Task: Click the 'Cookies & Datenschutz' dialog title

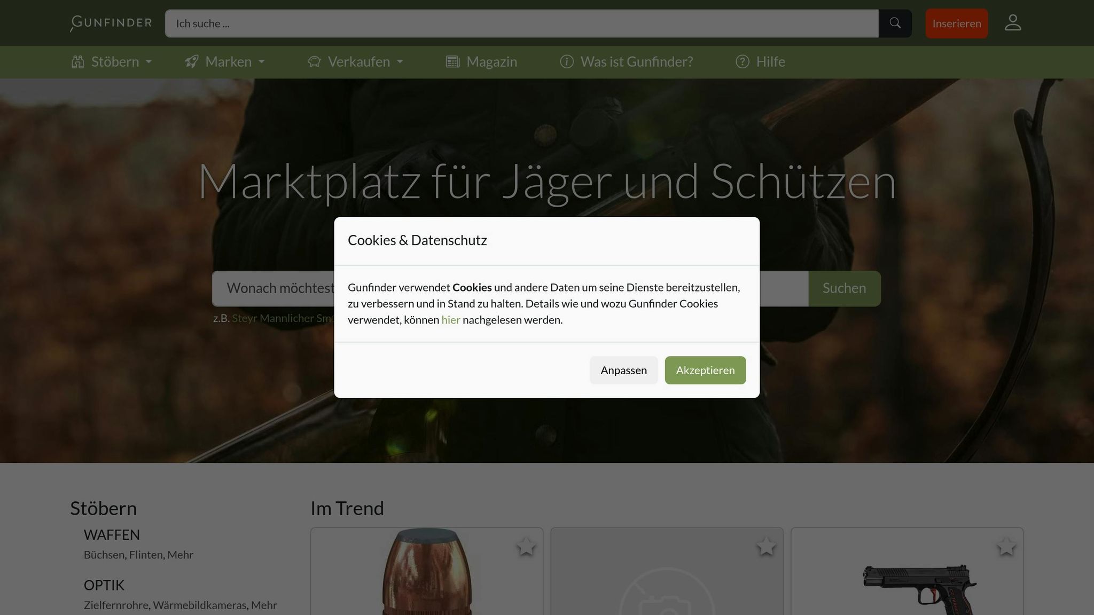Action: [x=417, y=240]
